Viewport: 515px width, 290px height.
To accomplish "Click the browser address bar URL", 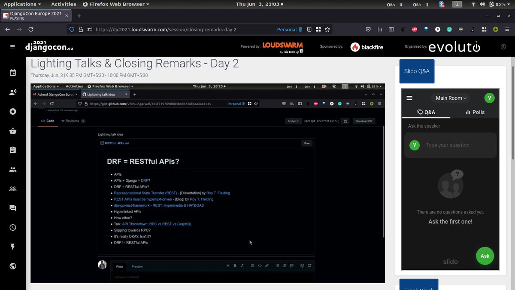I will 166,30.
